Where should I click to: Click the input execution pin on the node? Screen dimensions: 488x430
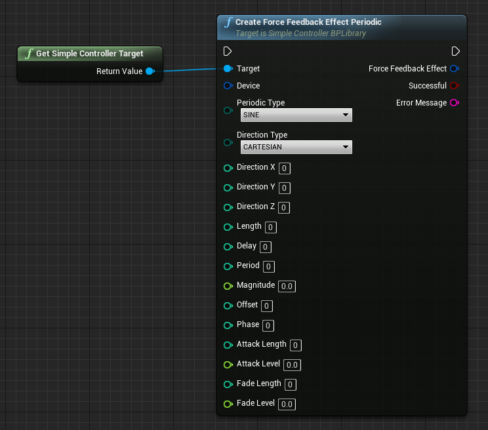228,51
